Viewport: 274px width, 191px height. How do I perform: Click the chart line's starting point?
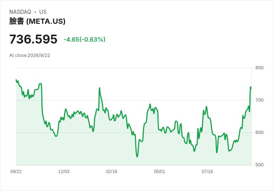click(16, 80)
